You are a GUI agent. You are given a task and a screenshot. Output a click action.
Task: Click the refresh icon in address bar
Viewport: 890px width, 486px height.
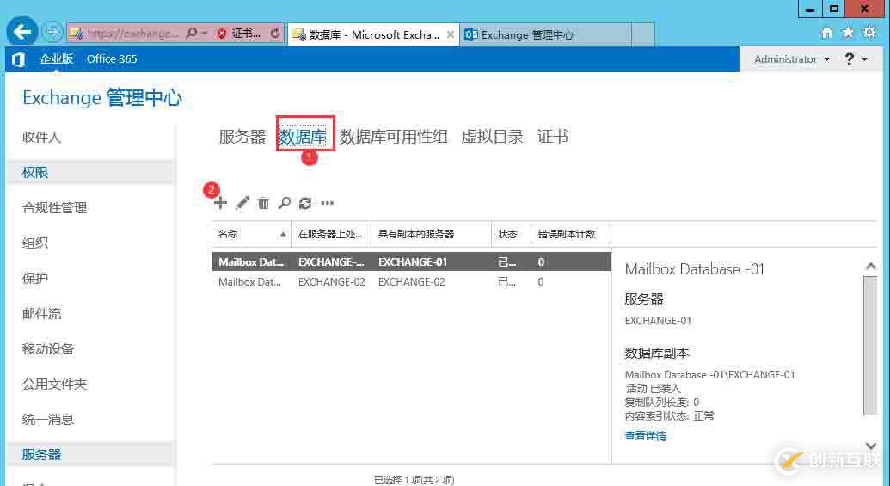(x=275, y=34)
